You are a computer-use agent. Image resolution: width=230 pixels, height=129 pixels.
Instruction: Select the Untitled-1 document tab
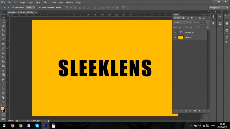[21, 12]
